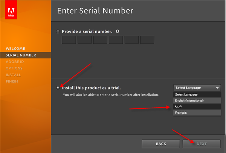Click text about entering serial after installation
Viewport: 226px width, 153px height.
tap(111, 95)
